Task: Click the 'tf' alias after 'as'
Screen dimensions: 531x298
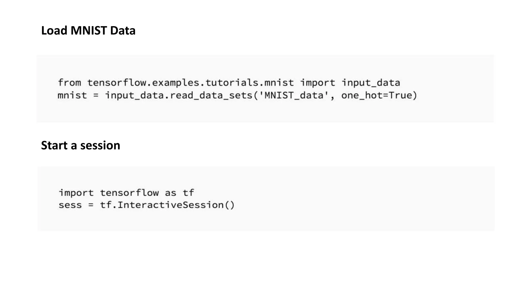Action: click(x=188, y=193)
